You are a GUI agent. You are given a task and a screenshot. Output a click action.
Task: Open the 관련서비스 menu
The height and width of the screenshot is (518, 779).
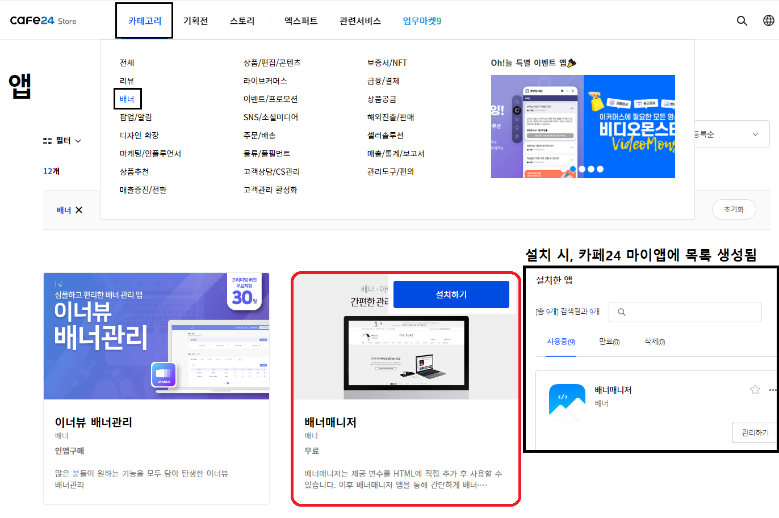(x=360, y=21)
